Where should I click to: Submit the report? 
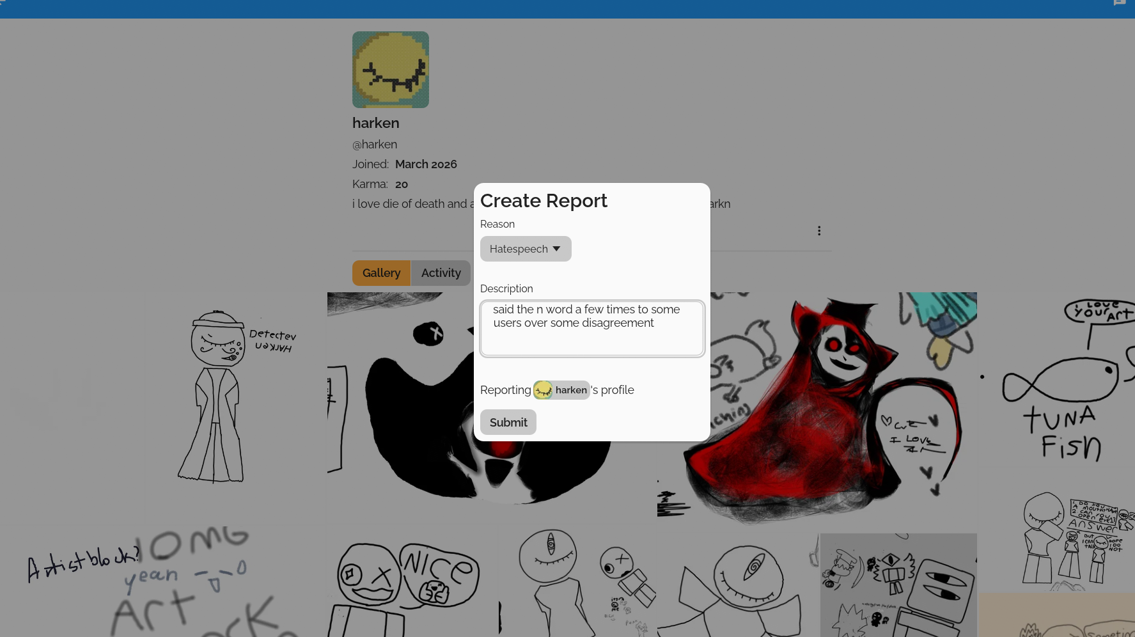(x=508, y=422)
